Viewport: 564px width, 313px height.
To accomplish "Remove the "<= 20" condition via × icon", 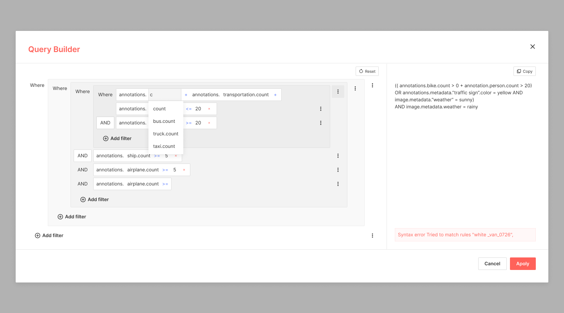I will pyautogui.click(x=209, y=108).
